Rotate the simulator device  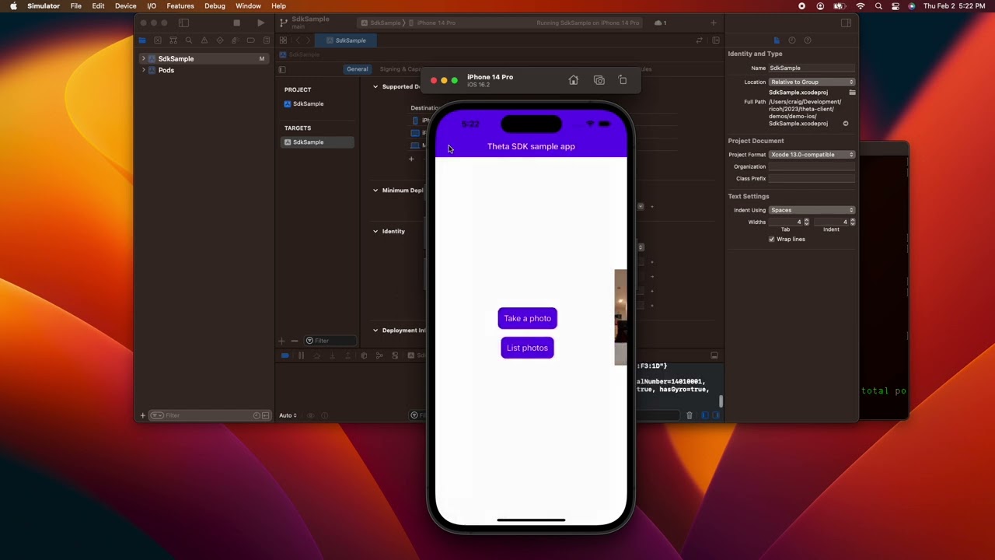623,80
